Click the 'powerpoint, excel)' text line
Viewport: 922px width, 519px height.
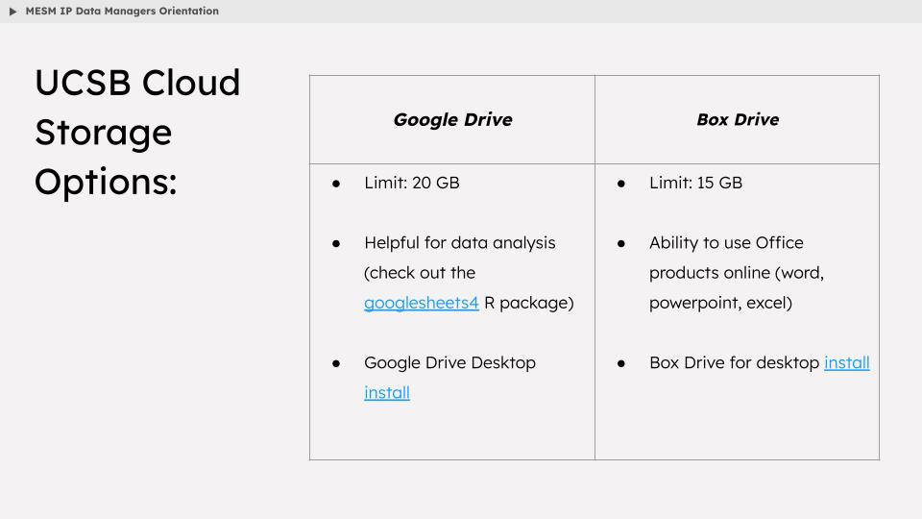tap(720, 303)
